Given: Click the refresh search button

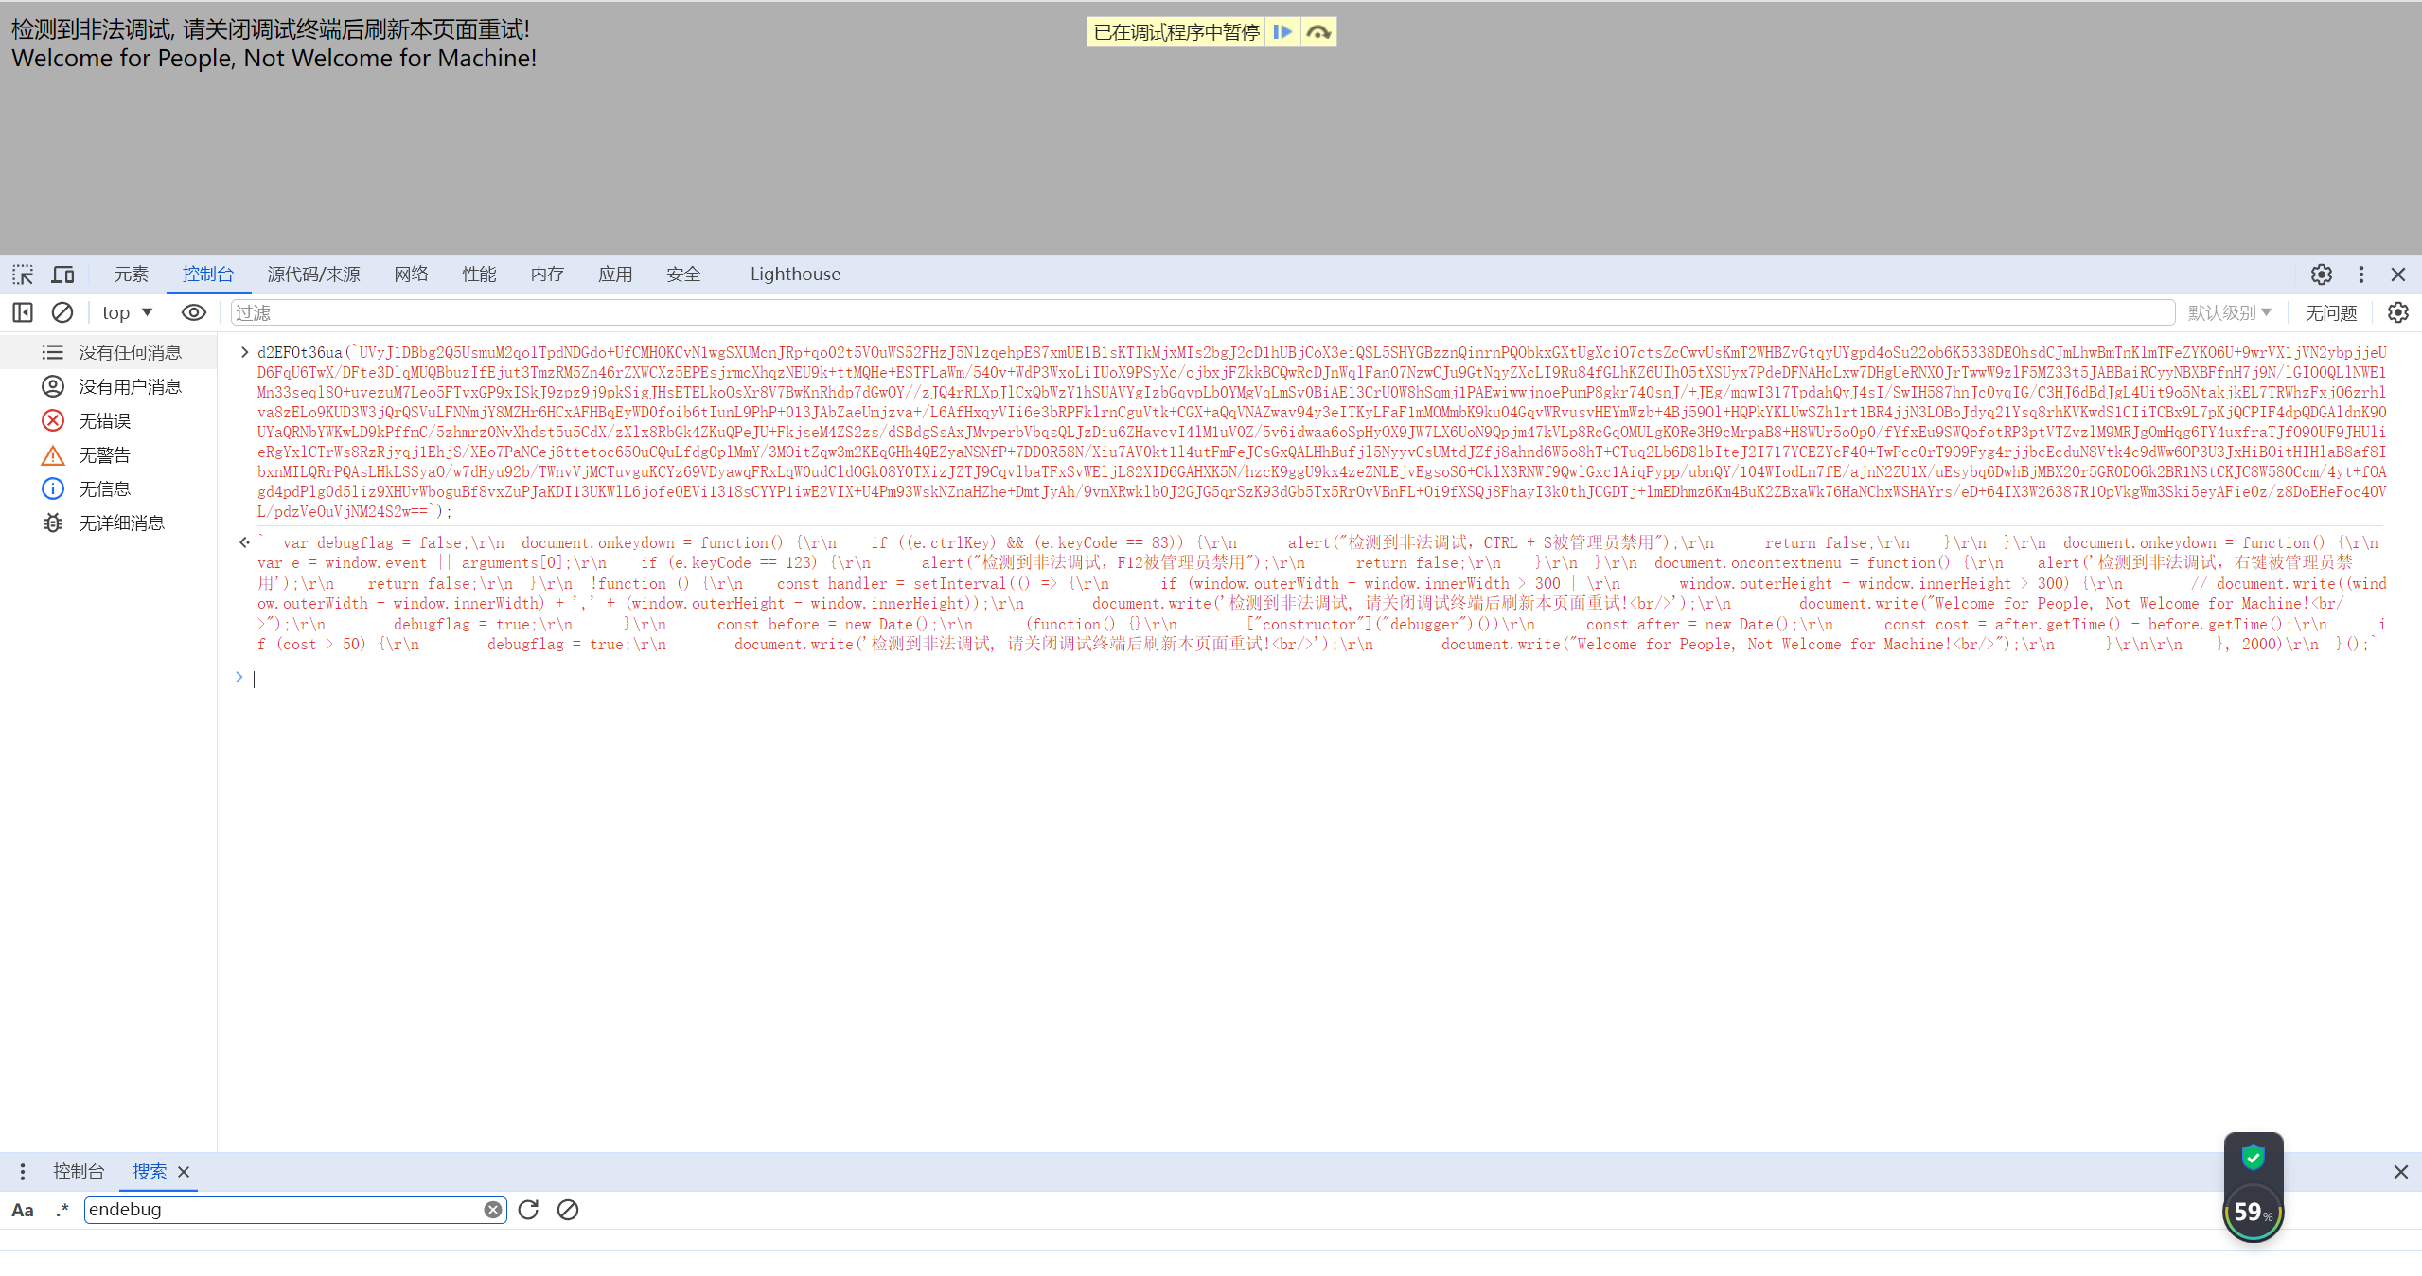Looking at the screenshot, I should (528, 1210).
